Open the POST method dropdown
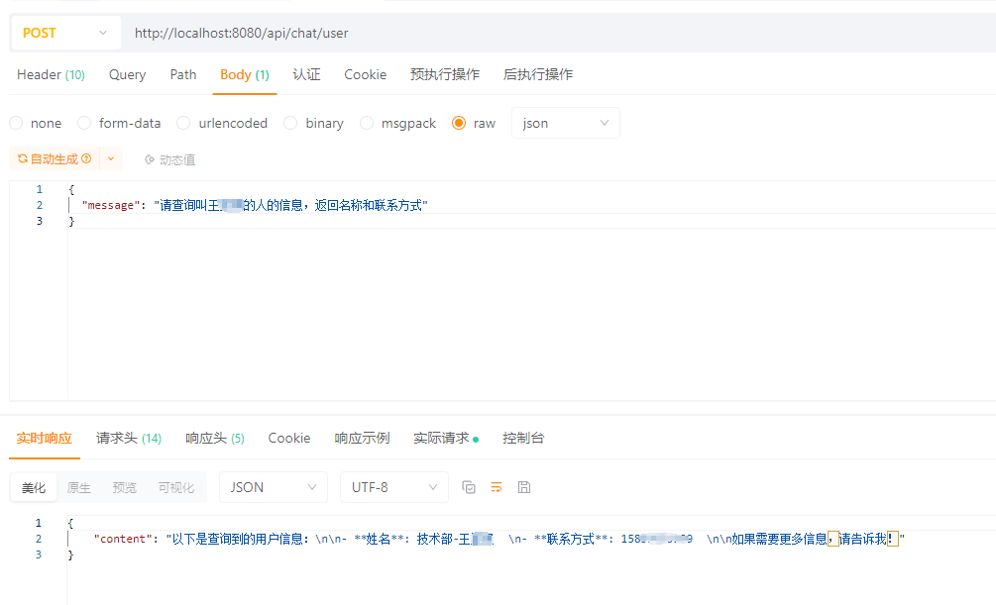The width and height of the screenshot is (996, 605). click(x=64, y=33)
